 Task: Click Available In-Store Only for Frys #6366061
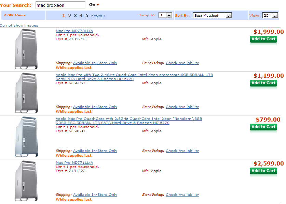[x=95, y=107]
